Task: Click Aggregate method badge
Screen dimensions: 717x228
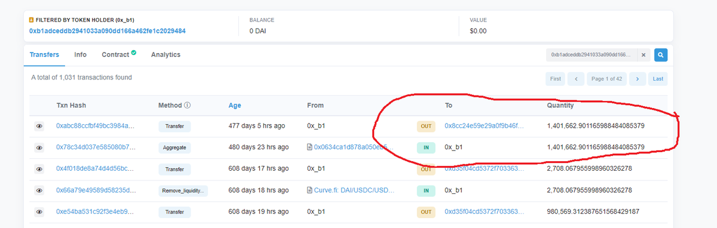Action: click(x=175, y=147)
